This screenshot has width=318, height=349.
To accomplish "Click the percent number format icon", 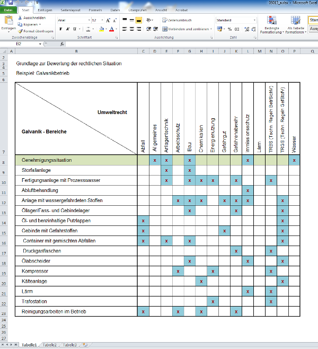I will pyautogui.click(x=229, y=29).
